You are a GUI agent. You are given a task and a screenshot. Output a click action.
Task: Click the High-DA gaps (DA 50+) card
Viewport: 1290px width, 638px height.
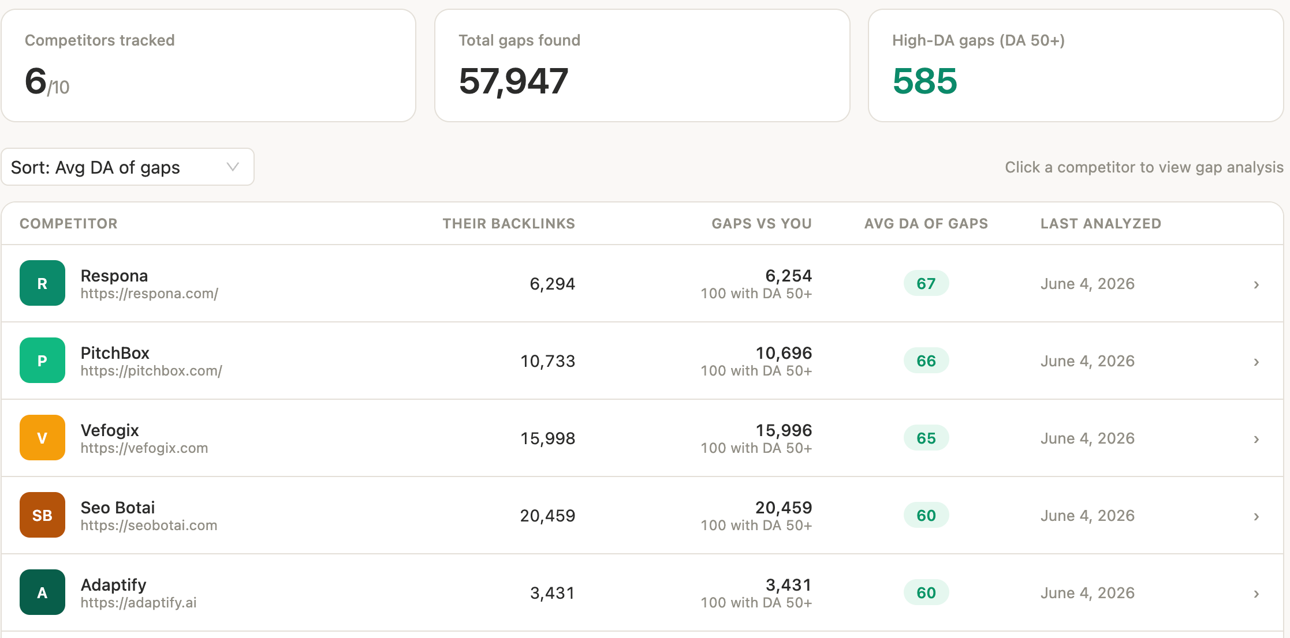pyautogui.click(x=1076, y=65)
